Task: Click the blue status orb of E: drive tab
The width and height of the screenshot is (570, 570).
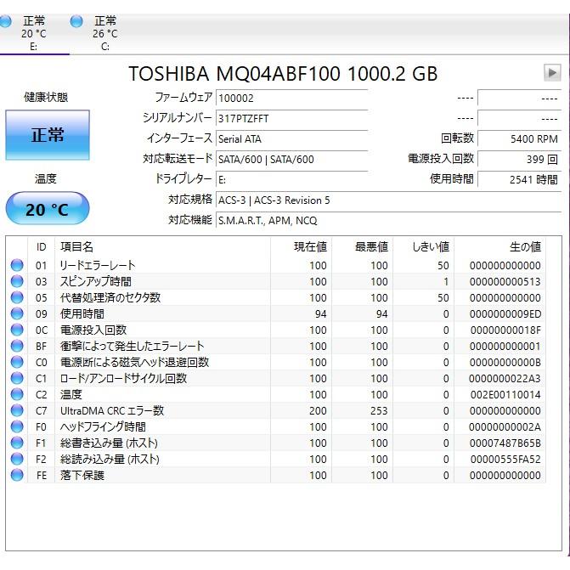Action: coord(5,21)
